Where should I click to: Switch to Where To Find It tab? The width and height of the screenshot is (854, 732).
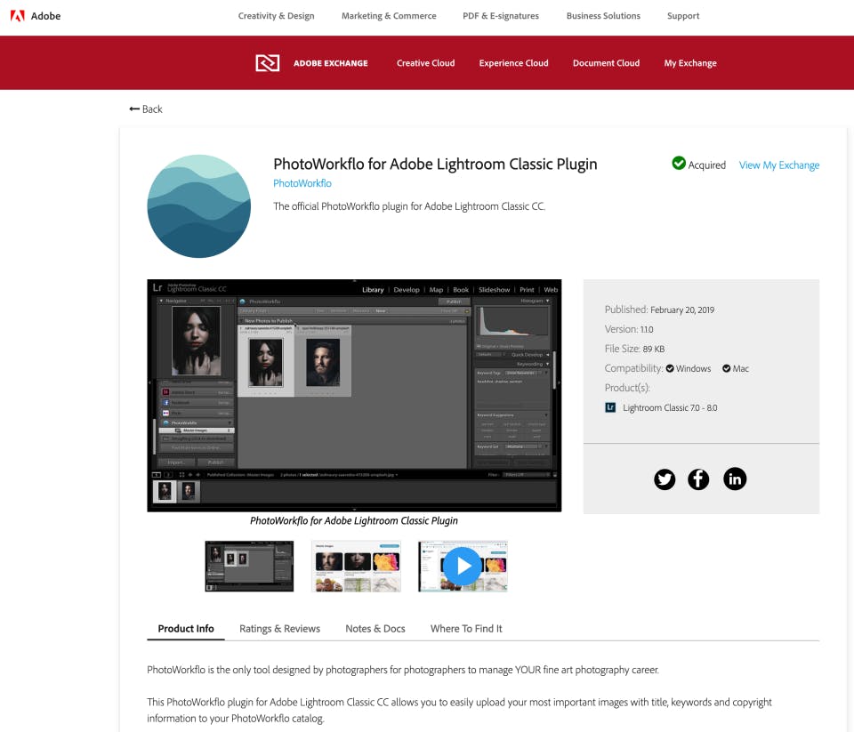coord(466,629)
